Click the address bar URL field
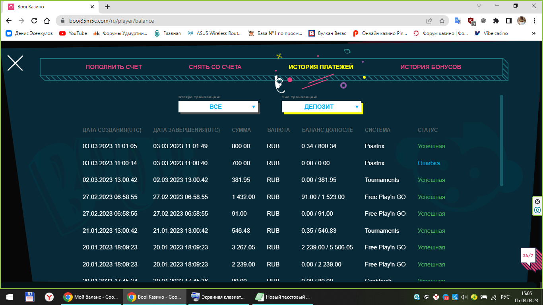Viewport: 543px width, 305px height. 239,21
